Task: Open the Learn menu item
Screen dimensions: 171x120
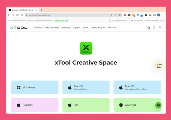Action: click(x=85, y=28)
